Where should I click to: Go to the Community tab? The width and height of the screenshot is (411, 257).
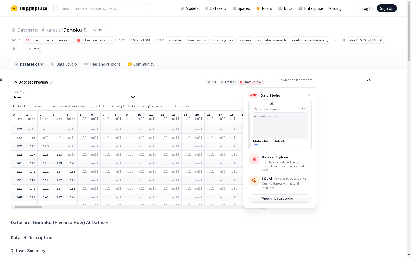point(141,64)
